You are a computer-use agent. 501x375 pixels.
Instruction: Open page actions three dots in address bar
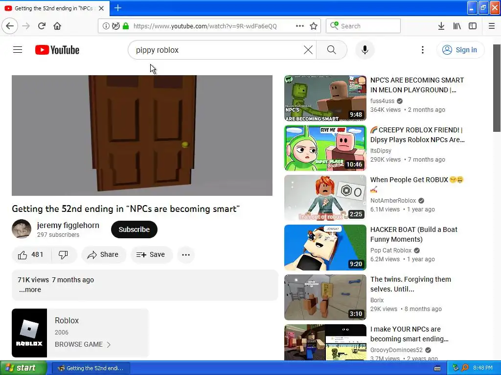click(x=300, y=26)
